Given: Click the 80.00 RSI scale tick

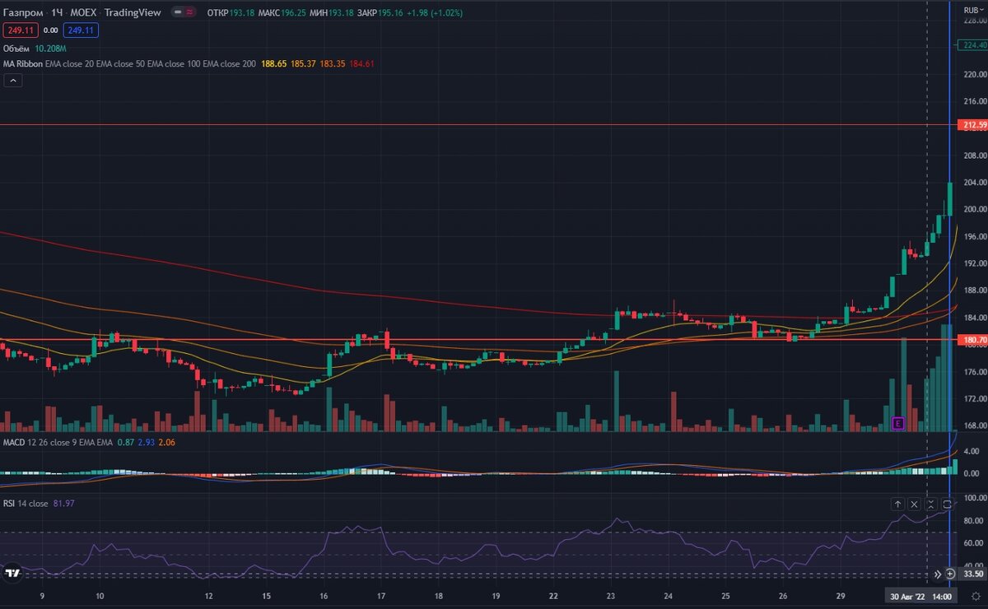Looking at the screenshot, I should pyautogui.click(x=974, y=520).
